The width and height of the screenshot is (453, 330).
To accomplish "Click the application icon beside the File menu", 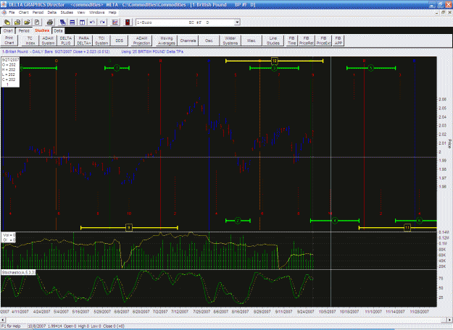I will pos(4,12).
